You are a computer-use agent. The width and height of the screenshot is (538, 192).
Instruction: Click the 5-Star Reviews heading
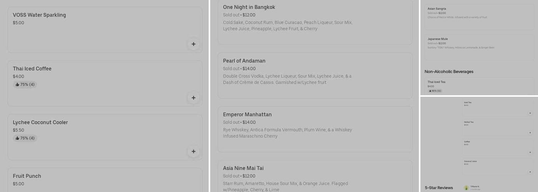pyautogui.click(x=438, y=188)
